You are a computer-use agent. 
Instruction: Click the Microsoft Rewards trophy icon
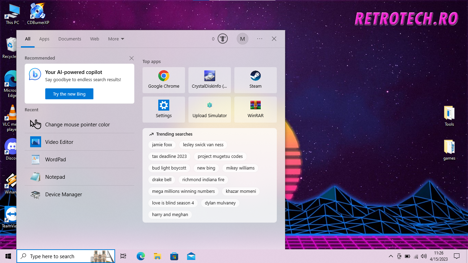pos(223,39)
